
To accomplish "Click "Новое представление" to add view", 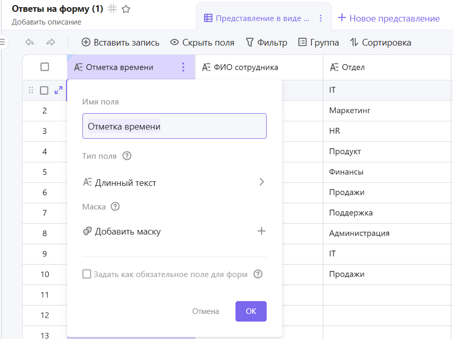I will [389, 18].
